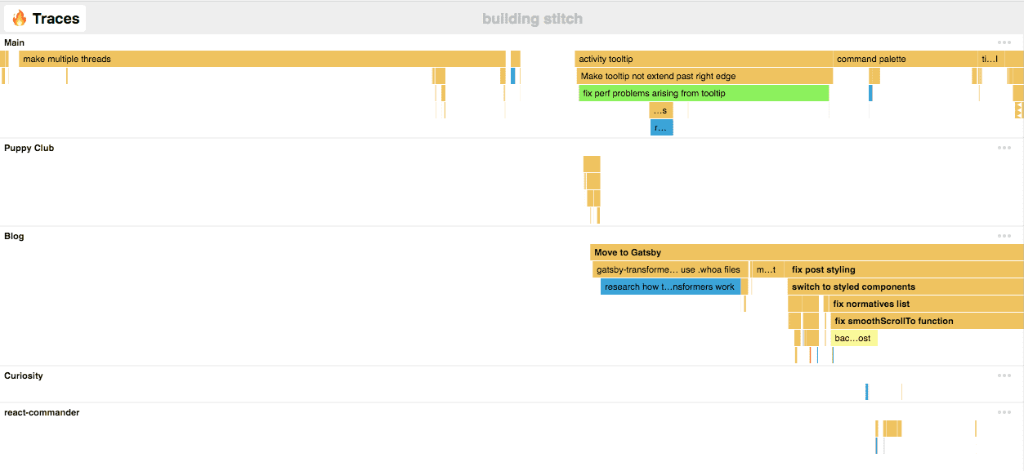Image resolution: width=1024 pixels, height=471 pixels.
Task: Click the 'fix smoothScrollTo function' bar
Action: click(927, 321)
